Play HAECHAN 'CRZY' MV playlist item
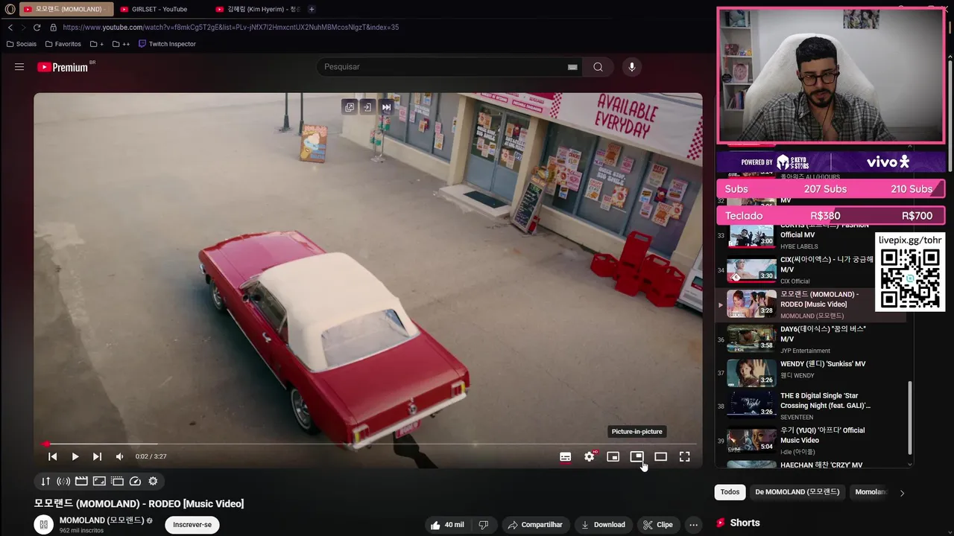Image resolution: width=954 pixels, height=536 pixels. tap(812, 465)
